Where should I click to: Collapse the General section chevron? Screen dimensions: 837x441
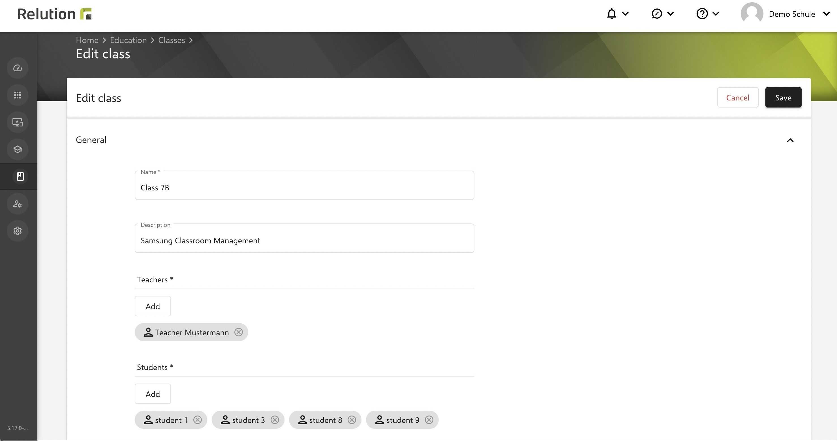pyautogui.click(x=790, y=140)
